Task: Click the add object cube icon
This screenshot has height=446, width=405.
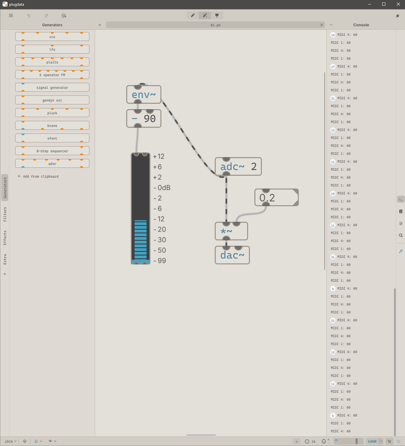Action: [x=64, y=16]
